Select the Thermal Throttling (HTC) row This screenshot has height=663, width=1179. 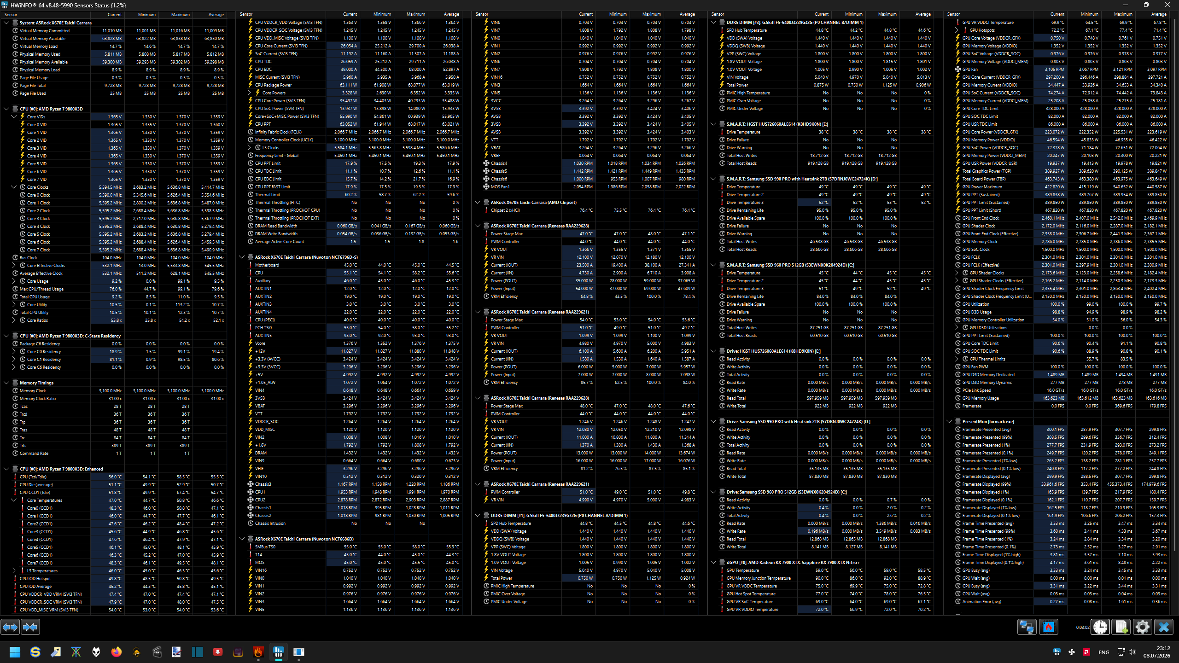coord(355,203)
